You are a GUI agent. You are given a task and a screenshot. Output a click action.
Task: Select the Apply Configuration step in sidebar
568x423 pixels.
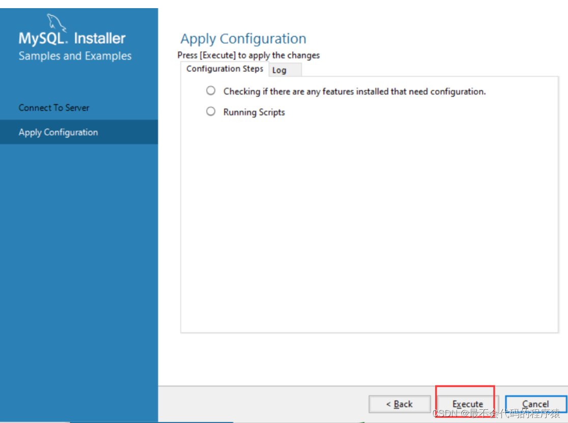tap(58, 132)
